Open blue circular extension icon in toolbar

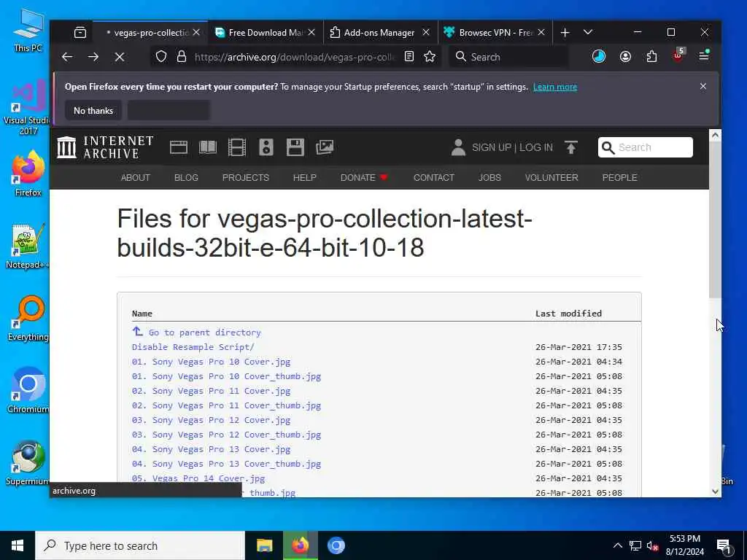[x=599, y=57]
